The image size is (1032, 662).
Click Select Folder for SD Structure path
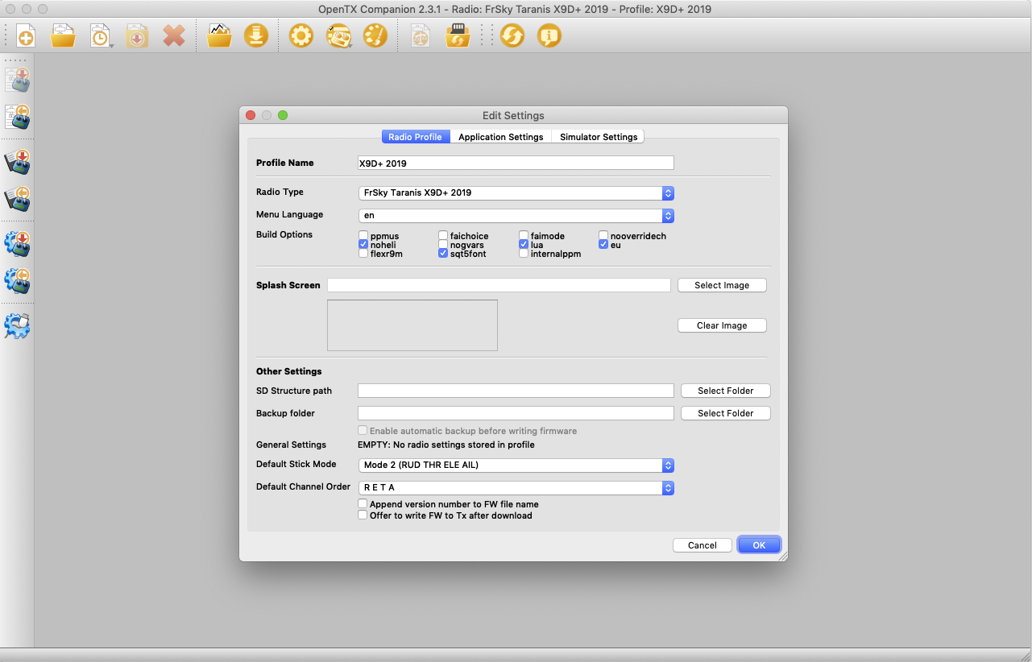726,391
